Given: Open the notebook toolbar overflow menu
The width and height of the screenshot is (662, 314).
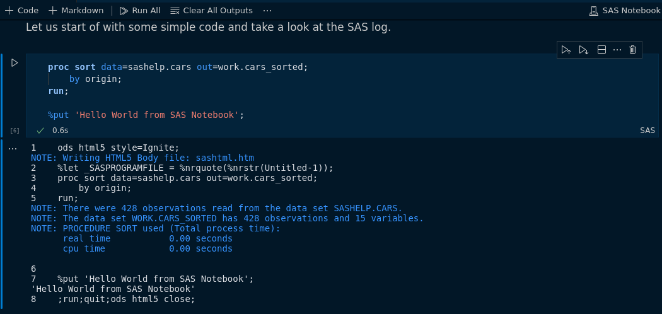Looking at the screenshot, I should 267,11.
